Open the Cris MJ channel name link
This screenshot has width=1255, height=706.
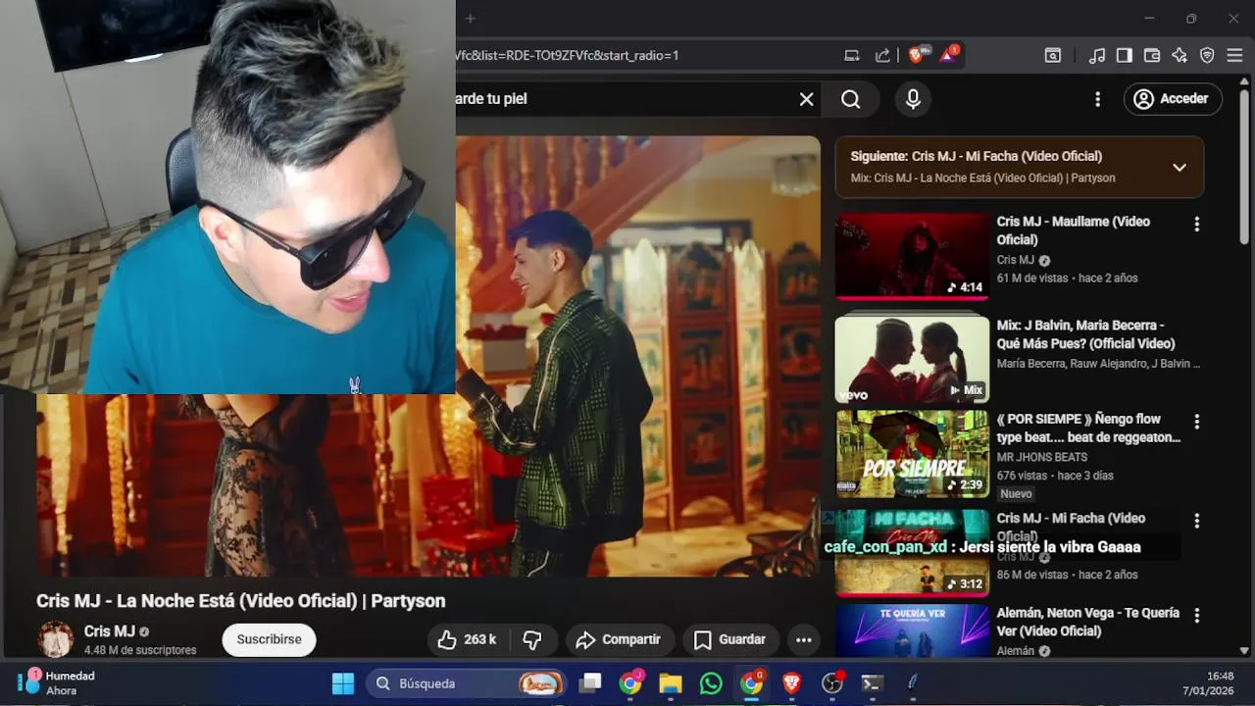[110, 631]
